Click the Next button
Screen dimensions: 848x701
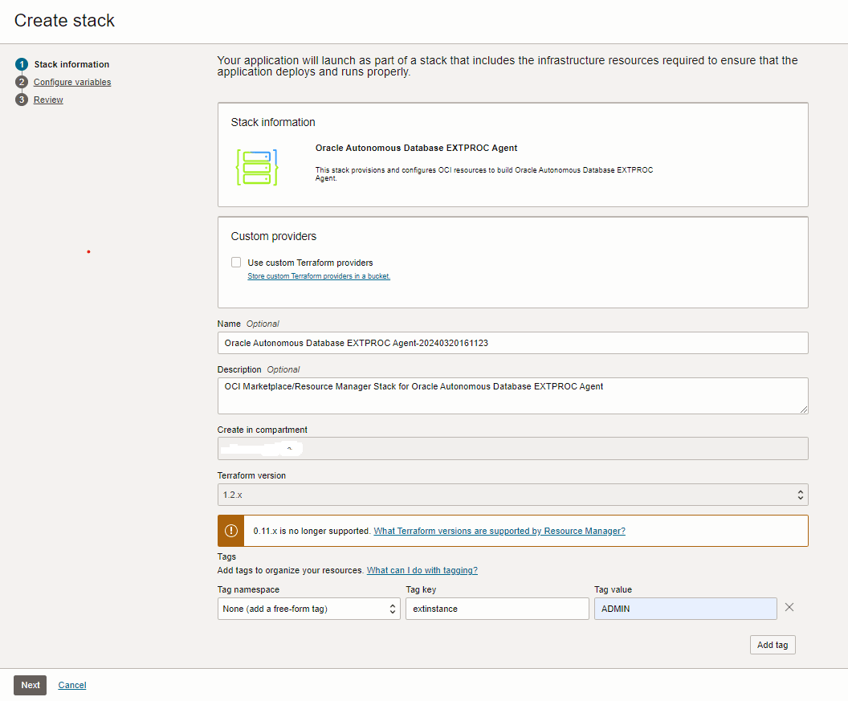30,685
